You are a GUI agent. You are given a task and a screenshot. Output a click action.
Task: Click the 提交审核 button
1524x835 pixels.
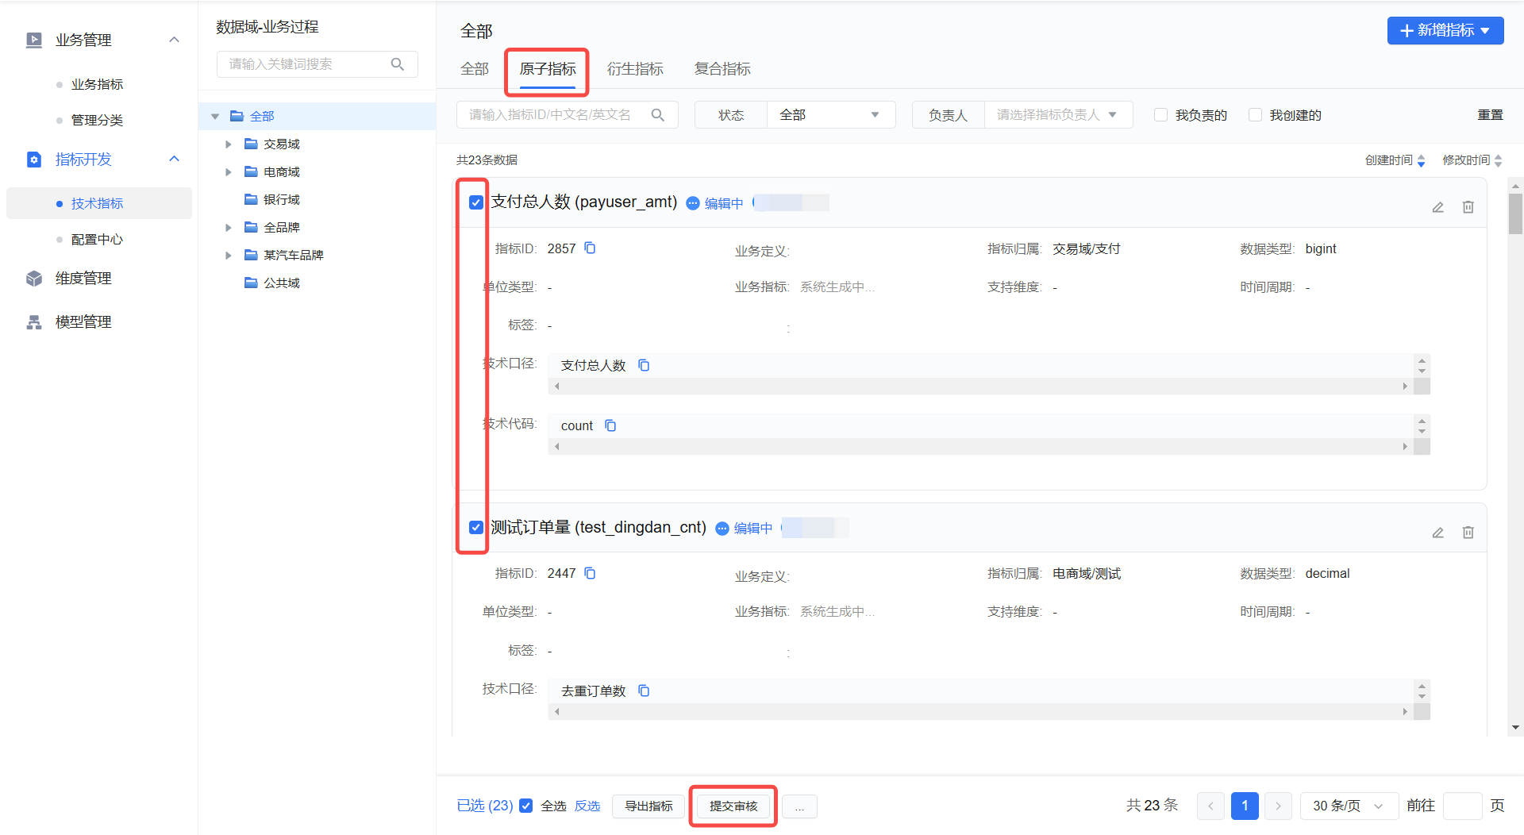(733, 806)
